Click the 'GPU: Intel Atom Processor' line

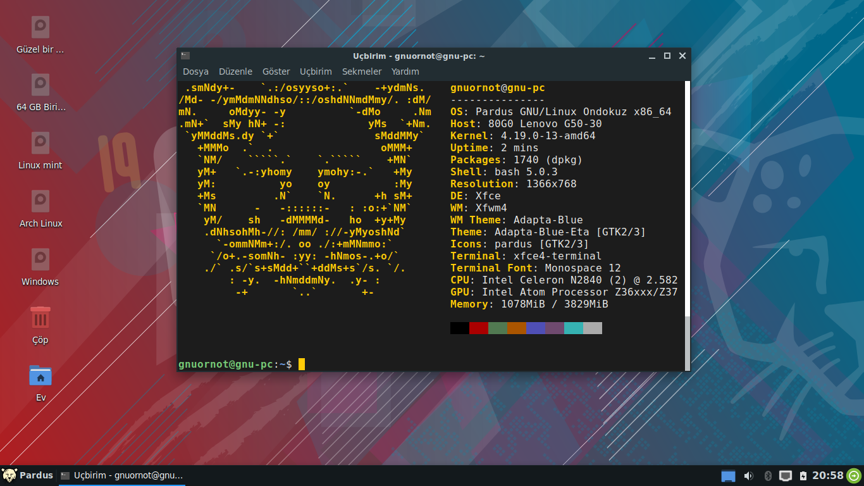[x=564, y=292]
